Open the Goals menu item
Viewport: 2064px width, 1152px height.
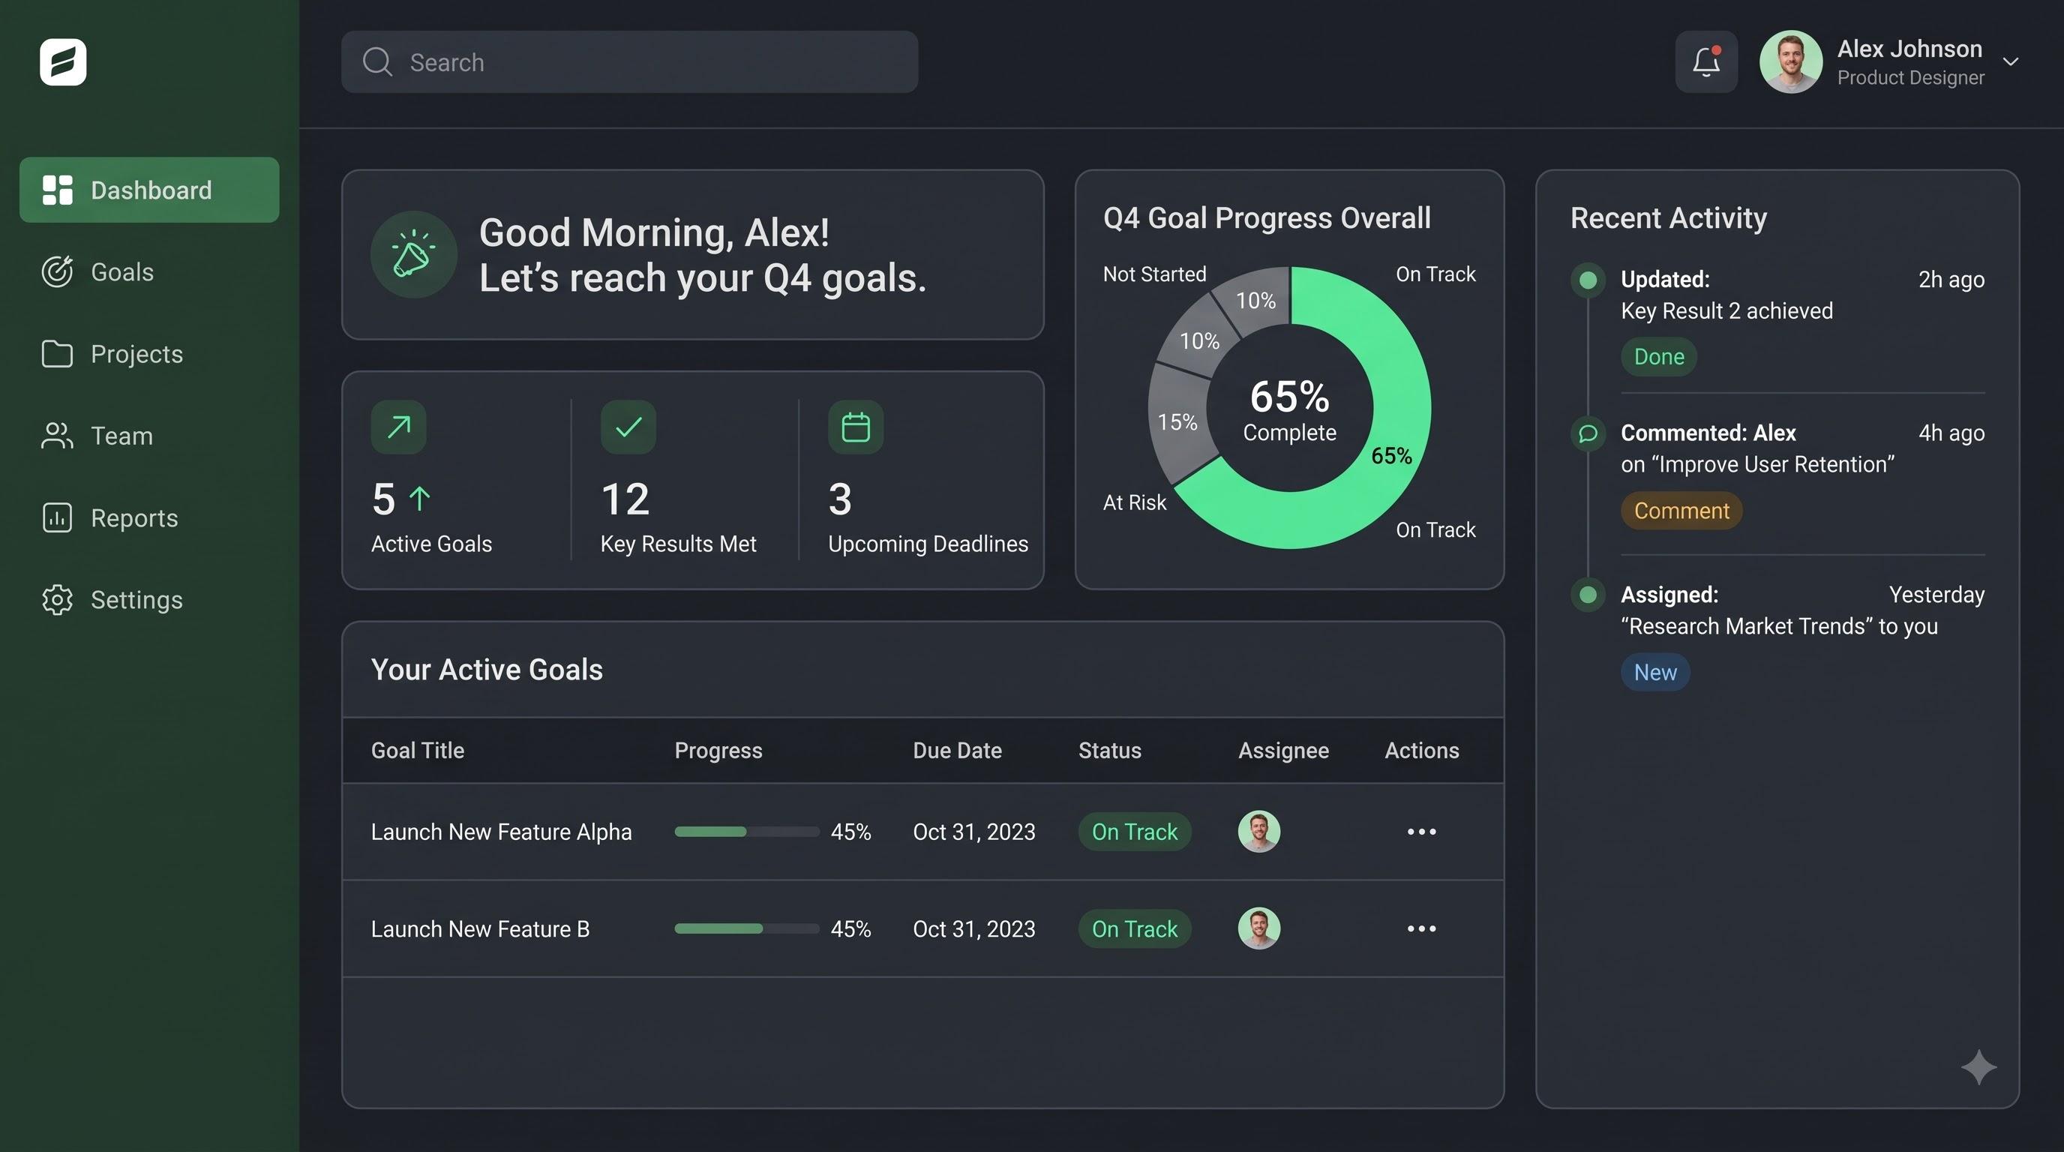pos(149,271)
